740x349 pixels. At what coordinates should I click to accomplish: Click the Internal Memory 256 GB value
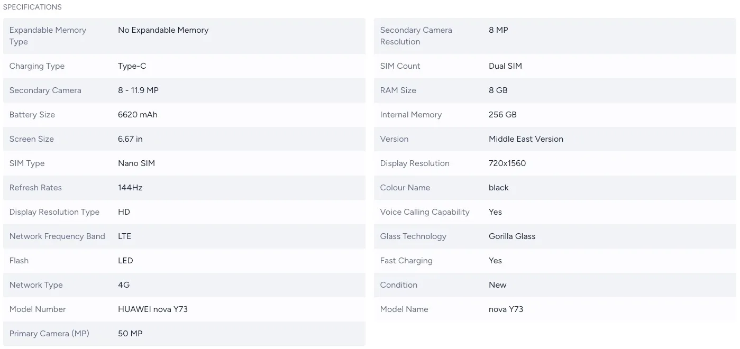[503, 115]
